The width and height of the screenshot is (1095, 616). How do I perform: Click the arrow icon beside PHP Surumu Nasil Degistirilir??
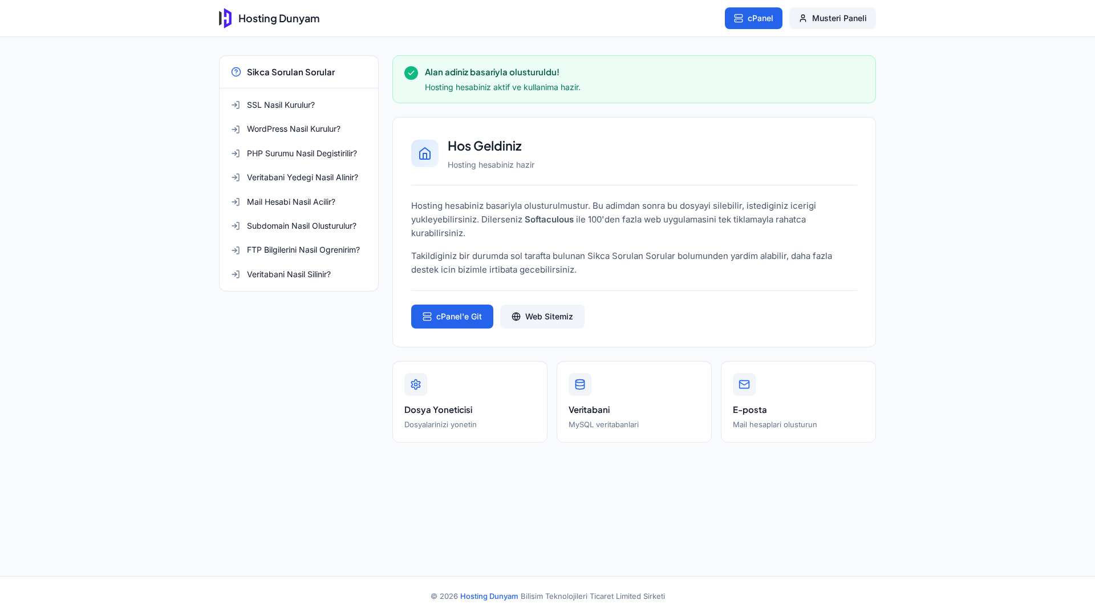pos(236,153)
